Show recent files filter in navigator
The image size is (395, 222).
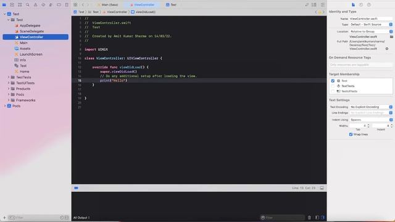(x=62, y=218)
